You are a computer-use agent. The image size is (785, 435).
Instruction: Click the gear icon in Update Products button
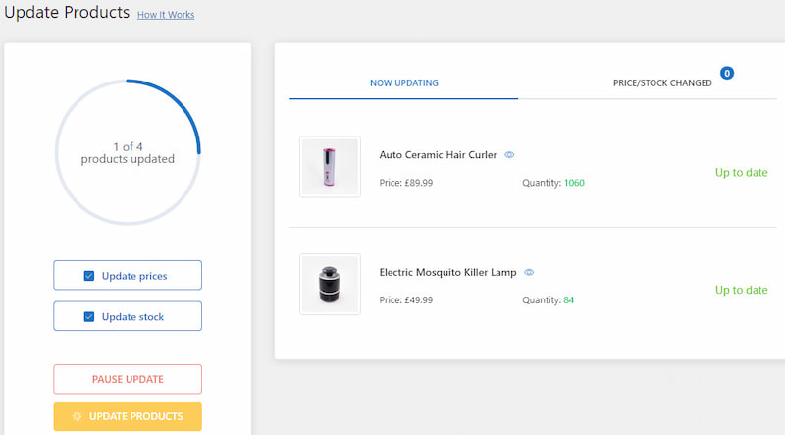[78, 416]
